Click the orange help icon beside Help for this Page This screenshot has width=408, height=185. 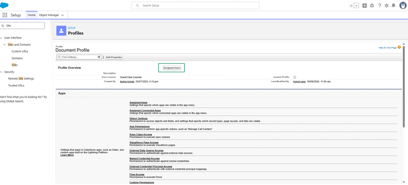click(x=399, y=47)
